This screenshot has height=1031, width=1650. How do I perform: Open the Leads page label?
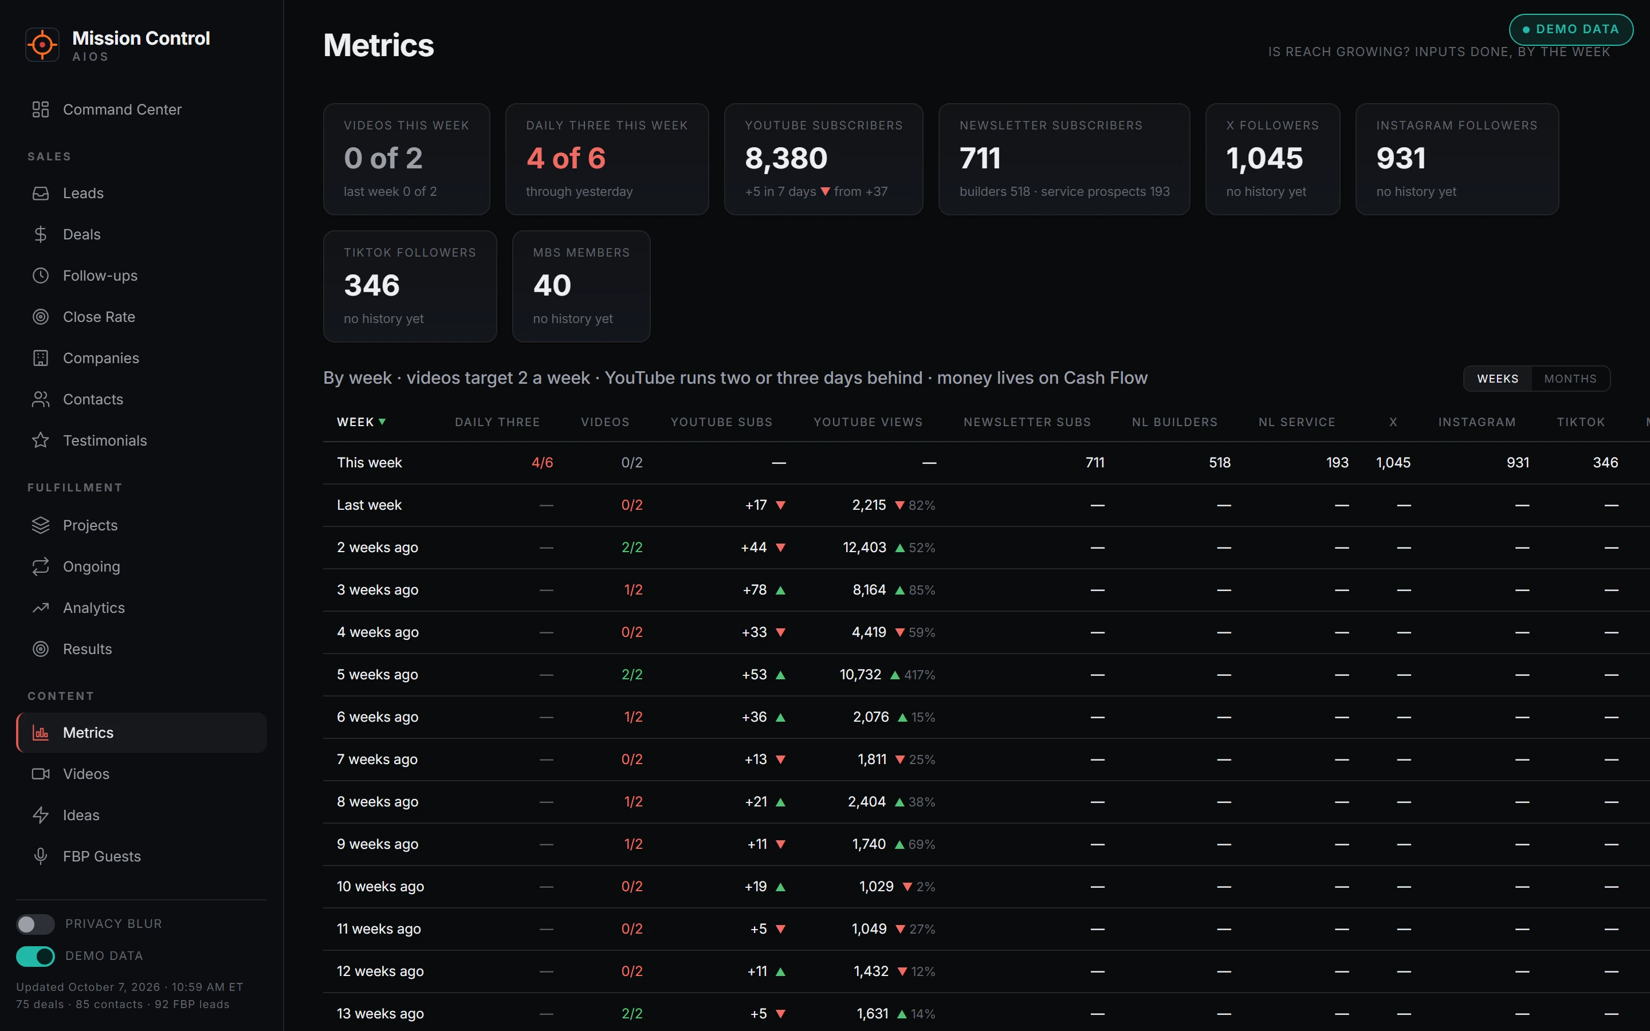83,193
